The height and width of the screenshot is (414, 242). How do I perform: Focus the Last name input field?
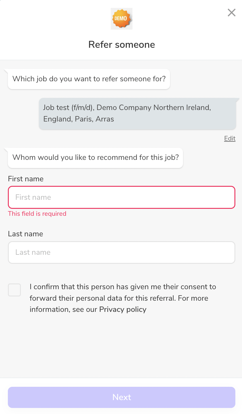pyautogui.click(x=122, y=252)
